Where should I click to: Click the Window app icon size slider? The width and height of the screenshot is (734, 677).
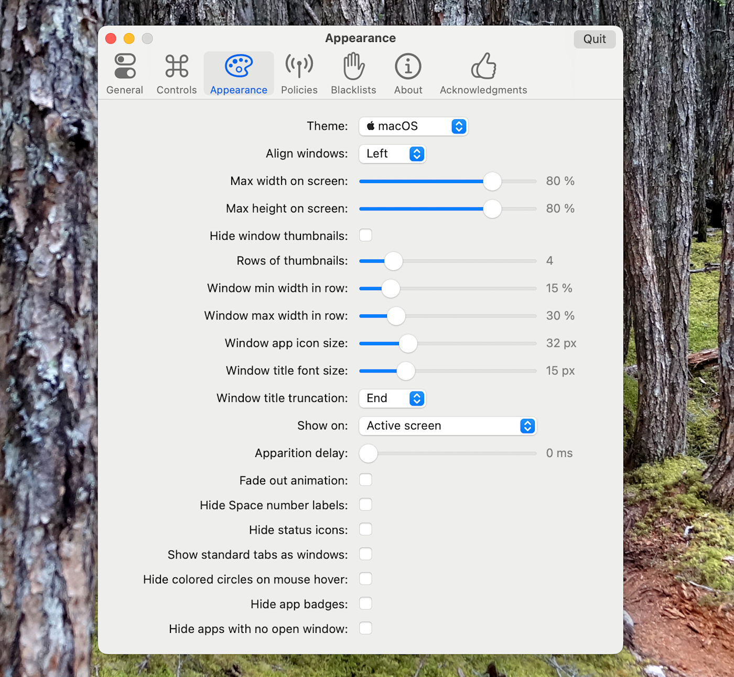448,344
